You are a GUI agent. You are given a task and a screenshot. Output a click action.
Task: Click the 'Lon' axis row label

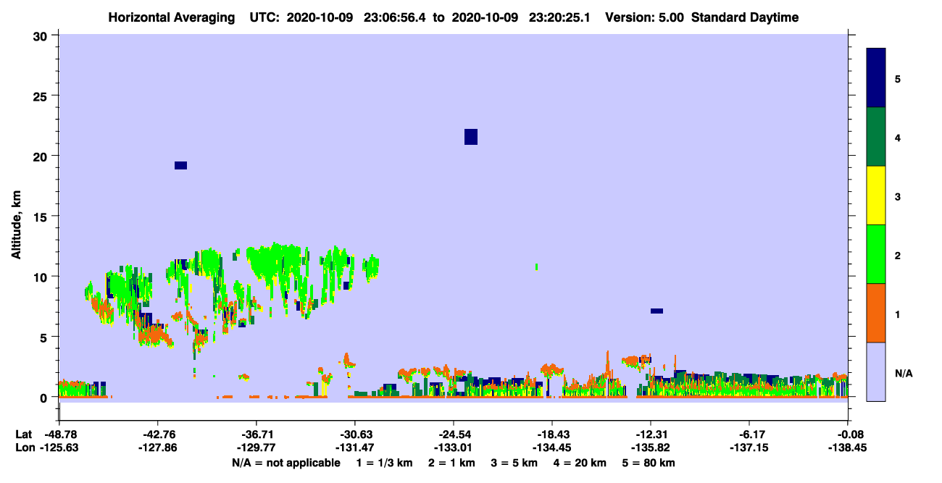(x=25, y=448)
